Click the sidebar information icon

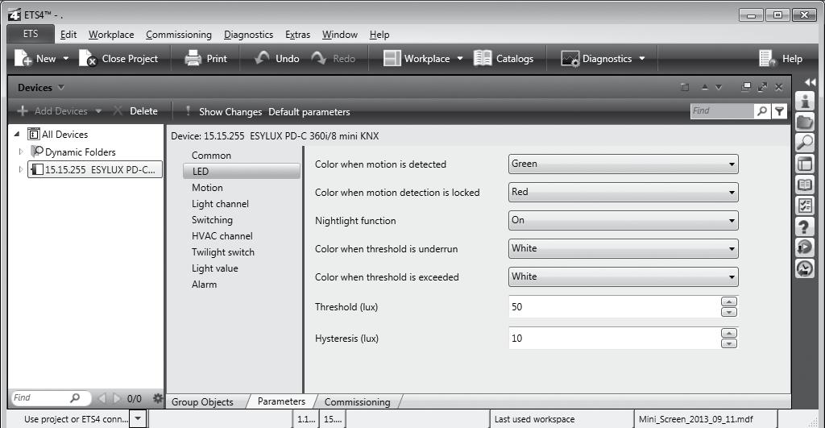[805, 101]
